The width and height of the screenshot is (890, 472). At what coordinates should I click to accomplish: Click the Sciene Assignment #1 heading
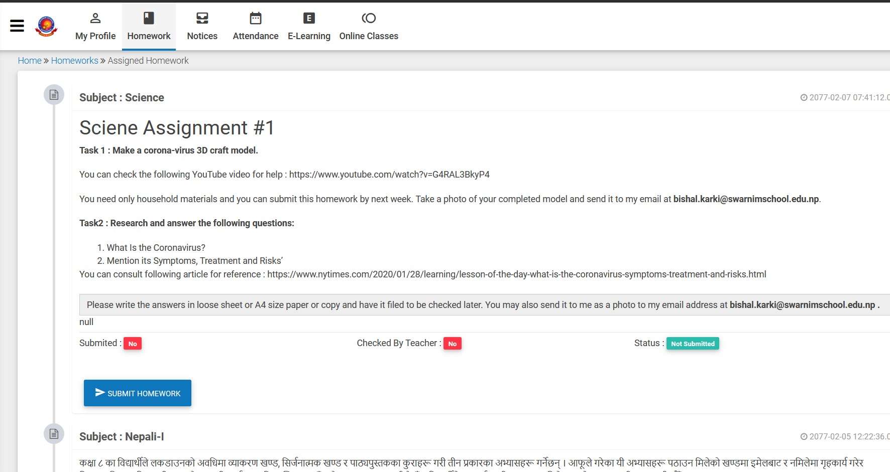[177, 128]
